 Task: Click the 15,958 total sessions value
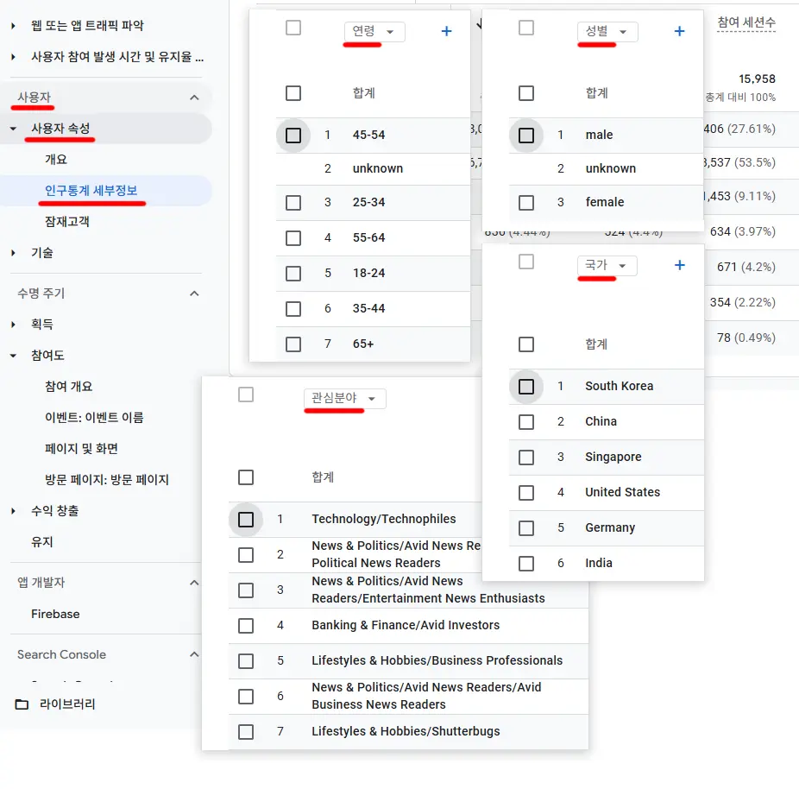757,79
